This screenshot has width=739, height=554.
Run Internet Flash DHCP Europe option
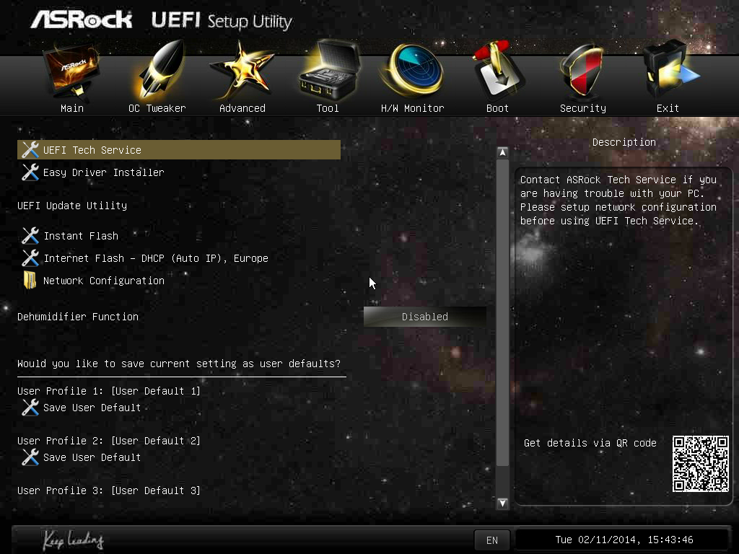coord(155,258)
